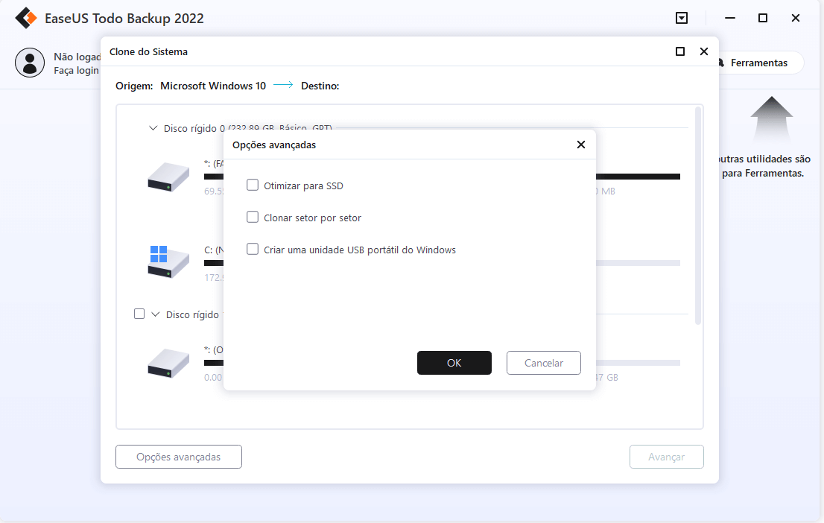
Task: Confirm advanced options with OK
Action: click(454, 363)
